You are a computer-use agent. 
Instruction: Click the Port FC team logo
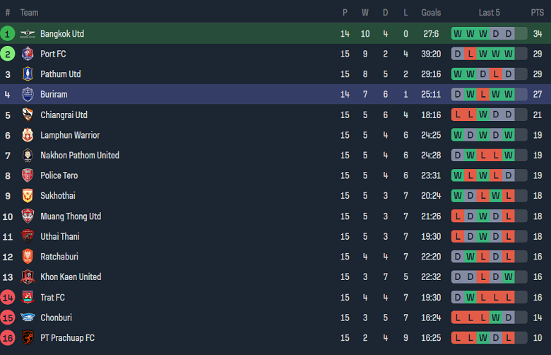28,54
